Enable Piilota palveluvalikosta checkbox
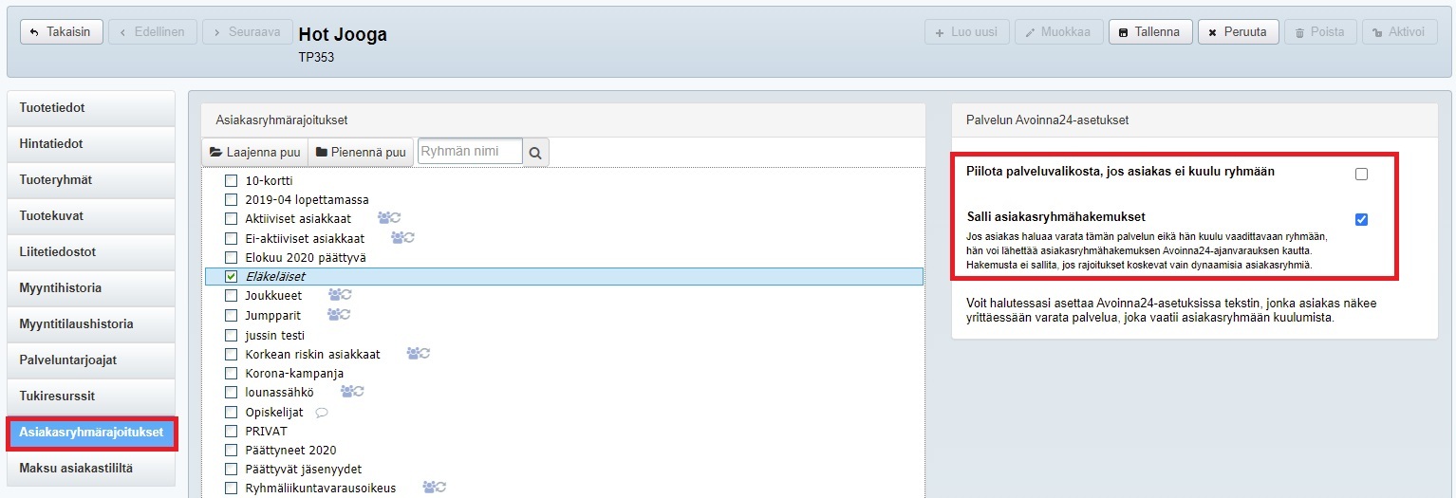This screenshot has width=1456, height=498. pos(1361,175)
